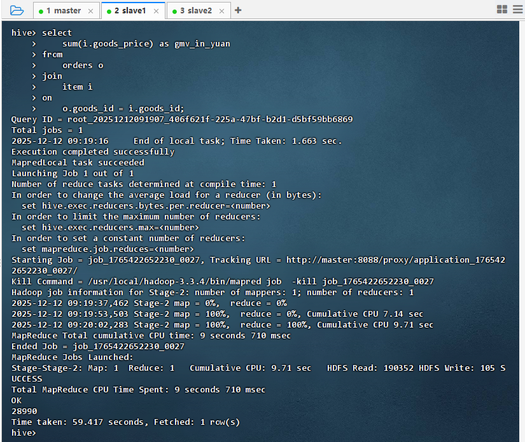The width and height of the screenshot is (525, 442).
Task: Click 'Ended Job = job_1765422652230_0027' line
Action: (x=98, y=347)
